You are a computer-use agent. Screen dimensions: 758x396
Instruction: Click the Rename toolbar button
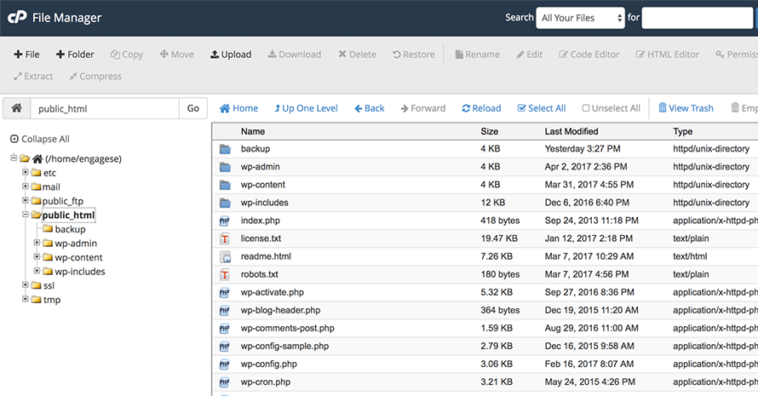(x=477, y=55)
